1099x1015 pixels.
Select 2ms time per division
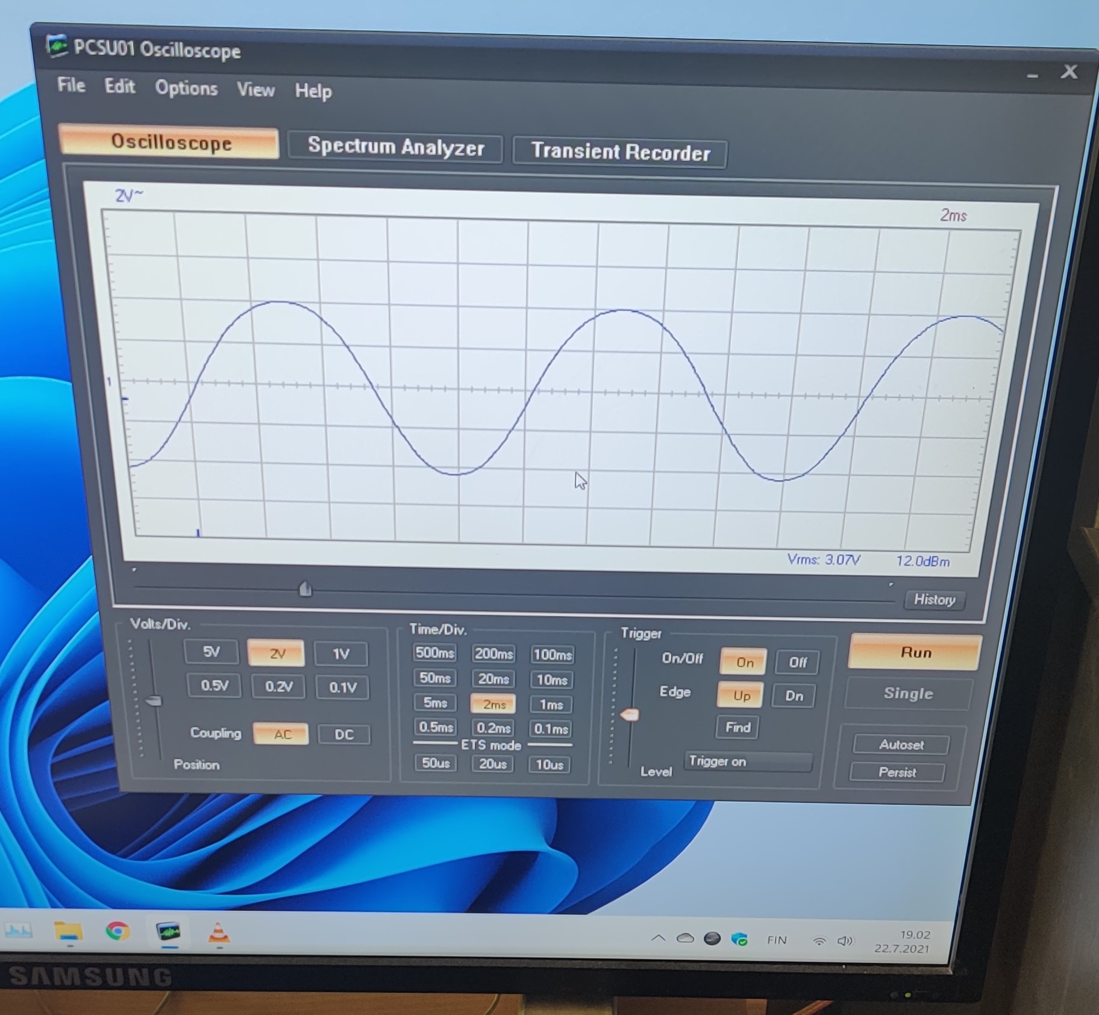coord(493,704)
